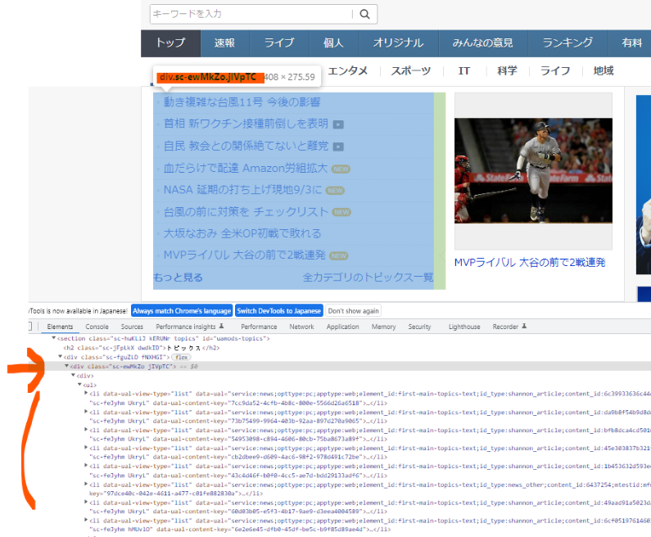Expand li with content-key 54953098
This screenshot has height=537, width=651.
(86, 430)
